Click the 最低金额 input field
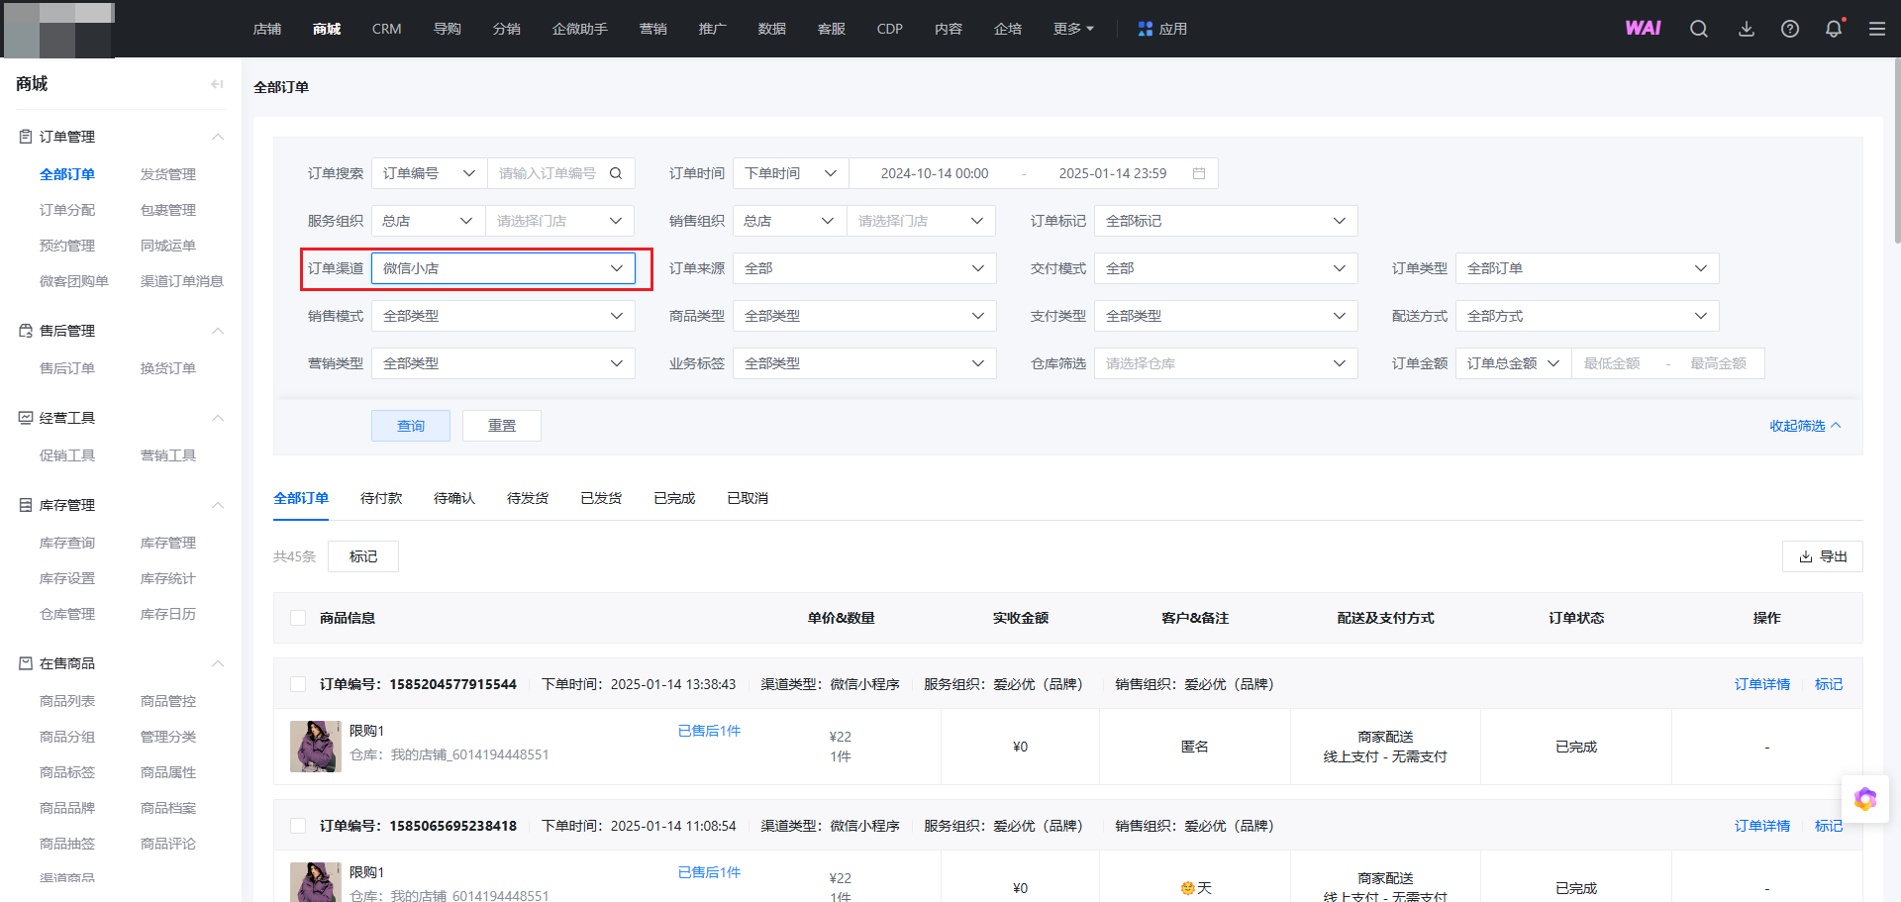Image resolution: width=1901 pixels, height=902 pixels. click(1614, 363)
